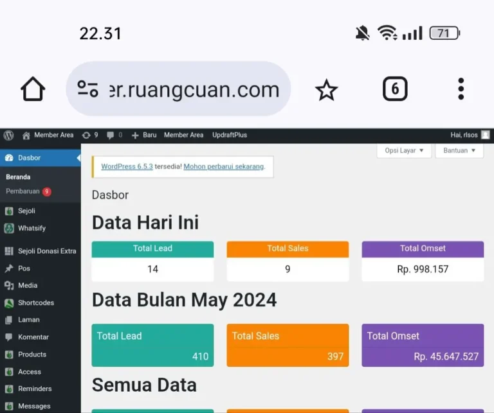
Task: Open UpdraftPlus in the admin bar
Action: click(230, 135)
